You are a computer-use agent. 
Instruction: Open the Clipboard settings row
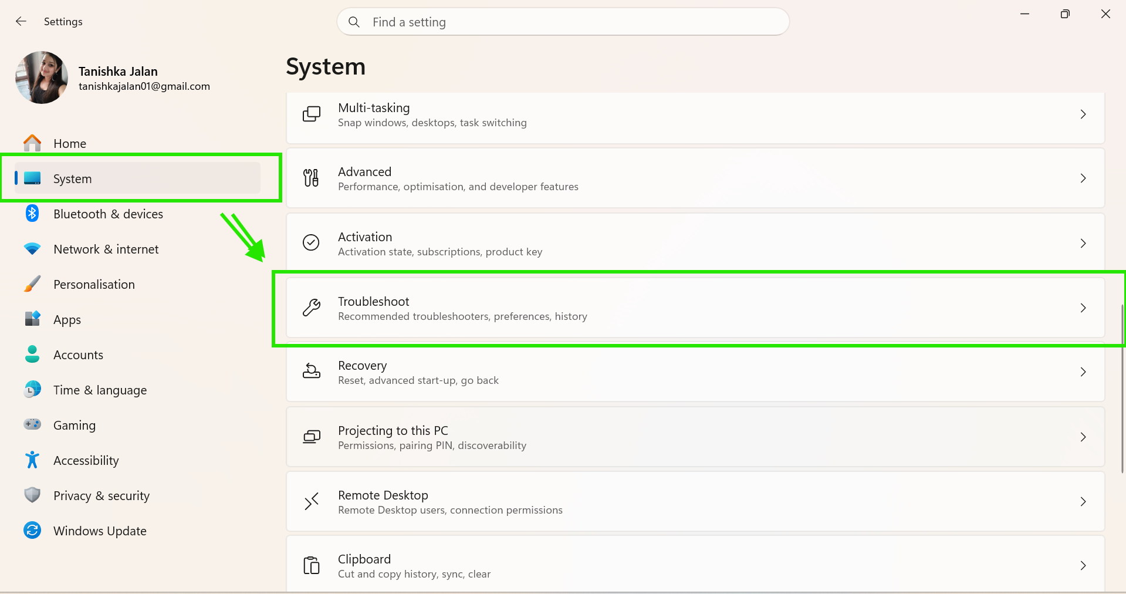(x=695, y=563)
